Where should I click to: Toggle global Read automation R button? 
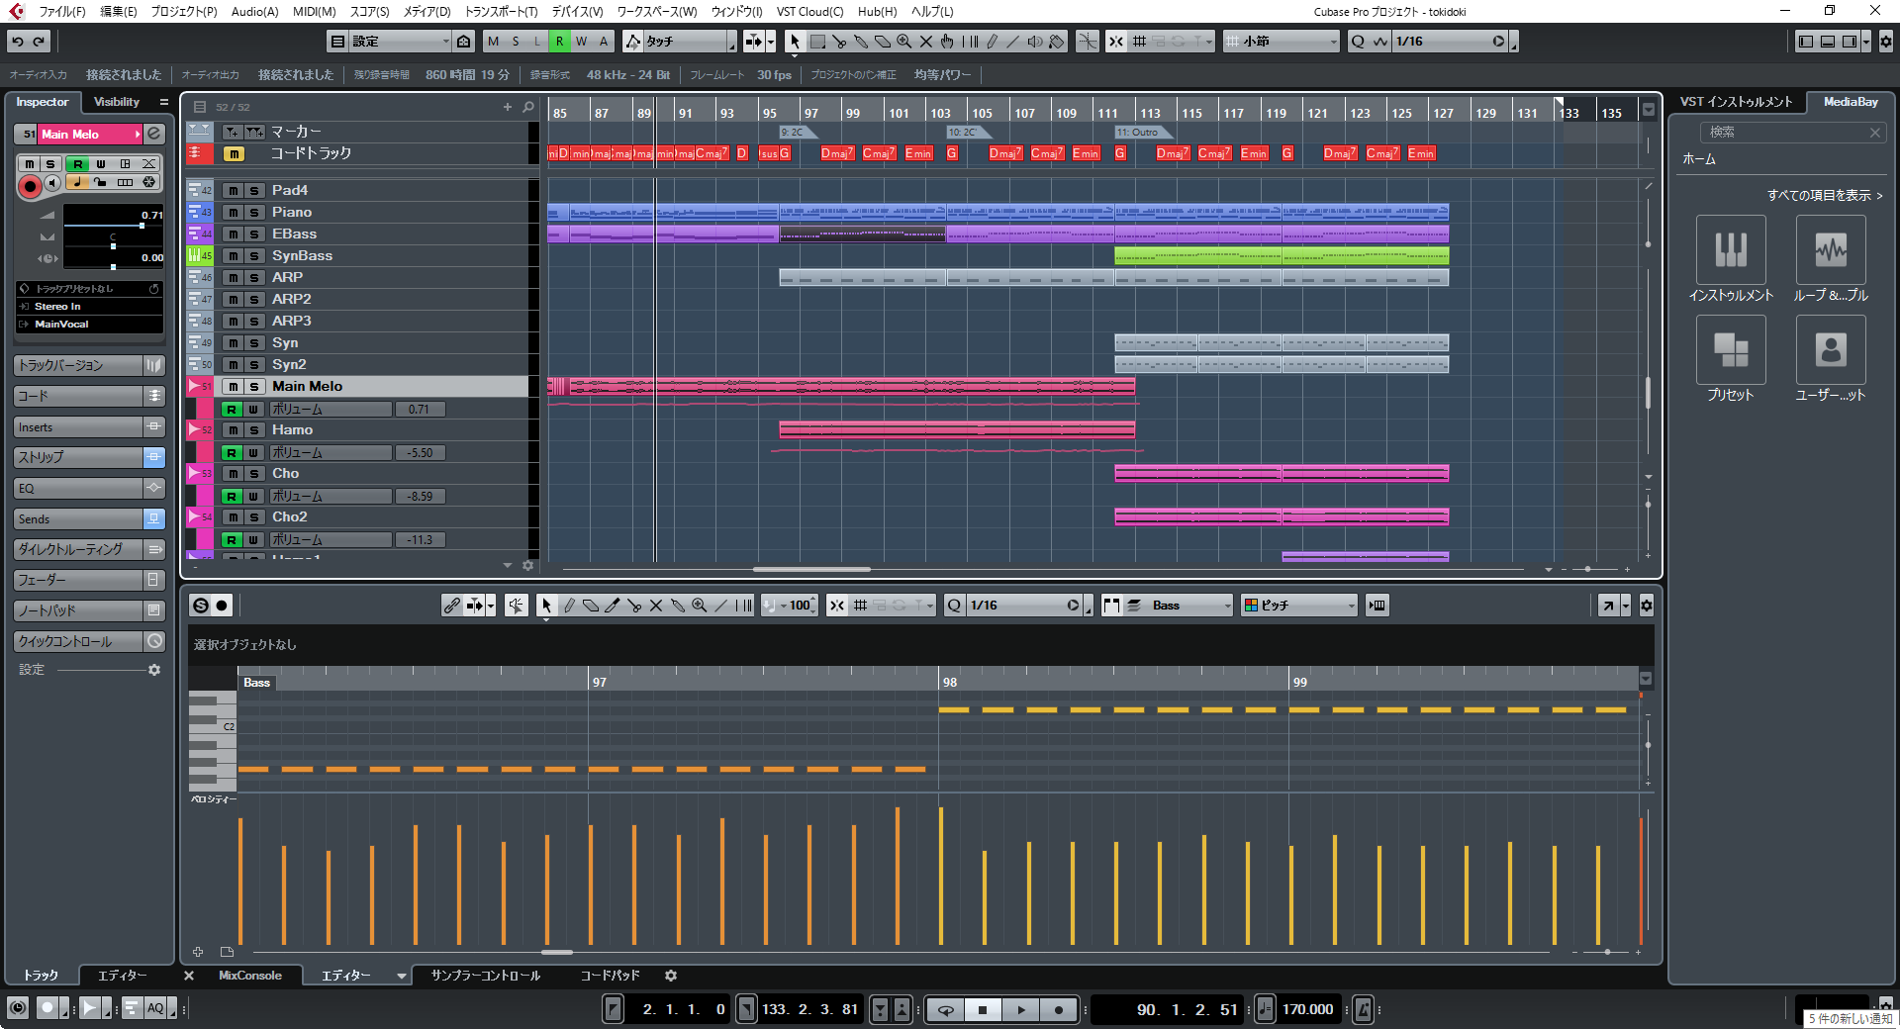(x=559, y=41)
